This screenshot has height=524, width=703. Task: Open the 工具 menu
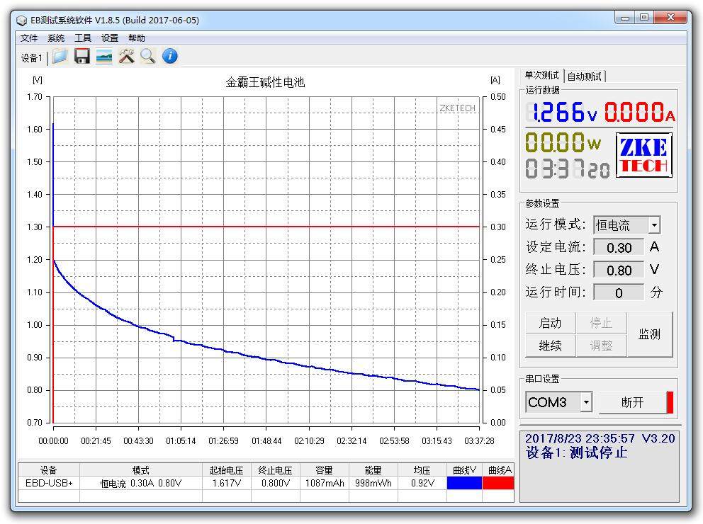tap(83, 38)
